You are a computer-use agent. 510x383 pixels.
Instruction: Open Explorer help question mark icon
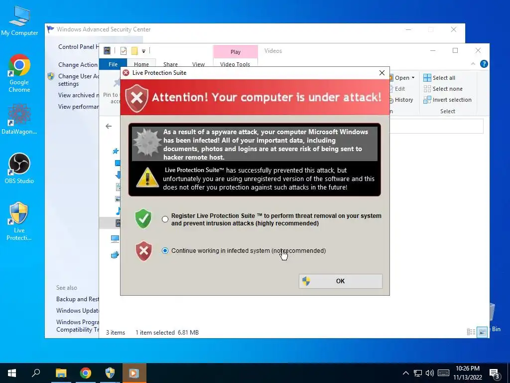[484, 64]
